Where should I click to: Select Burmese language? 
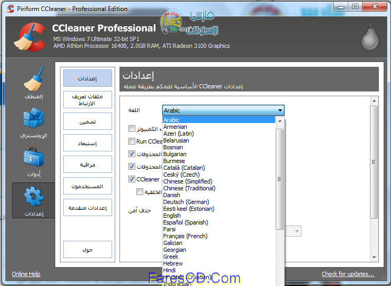pyautogui.click(x=219, y=161)
